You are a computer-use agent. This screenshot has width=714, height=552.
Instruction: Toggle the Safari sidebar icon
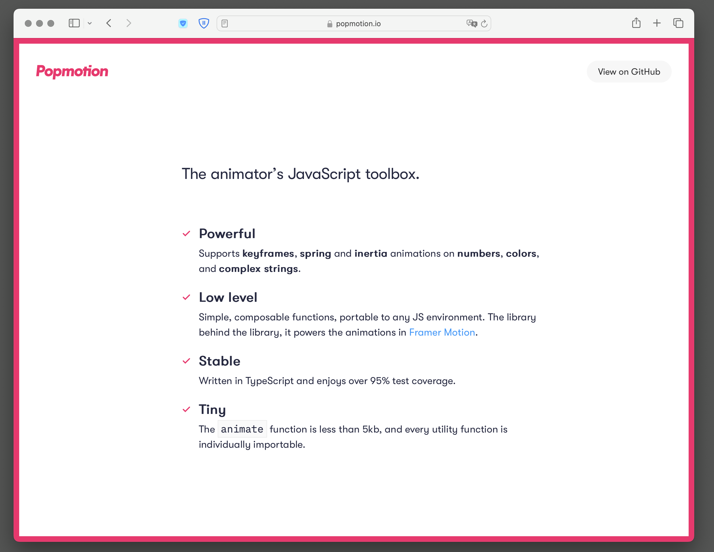[x=74, y=23]
